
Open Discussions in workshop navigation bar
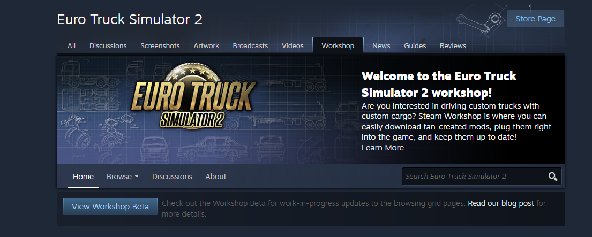(x=172, y=177)
